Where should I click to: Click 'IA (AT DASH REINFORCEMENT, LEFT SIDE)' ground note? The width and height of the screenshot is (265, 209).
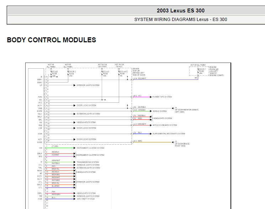pos(187,110)
